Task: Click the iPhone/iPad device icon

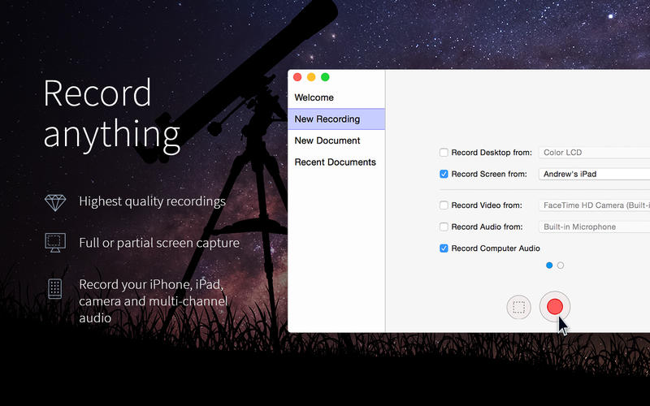Action: [x=55, y=288]
